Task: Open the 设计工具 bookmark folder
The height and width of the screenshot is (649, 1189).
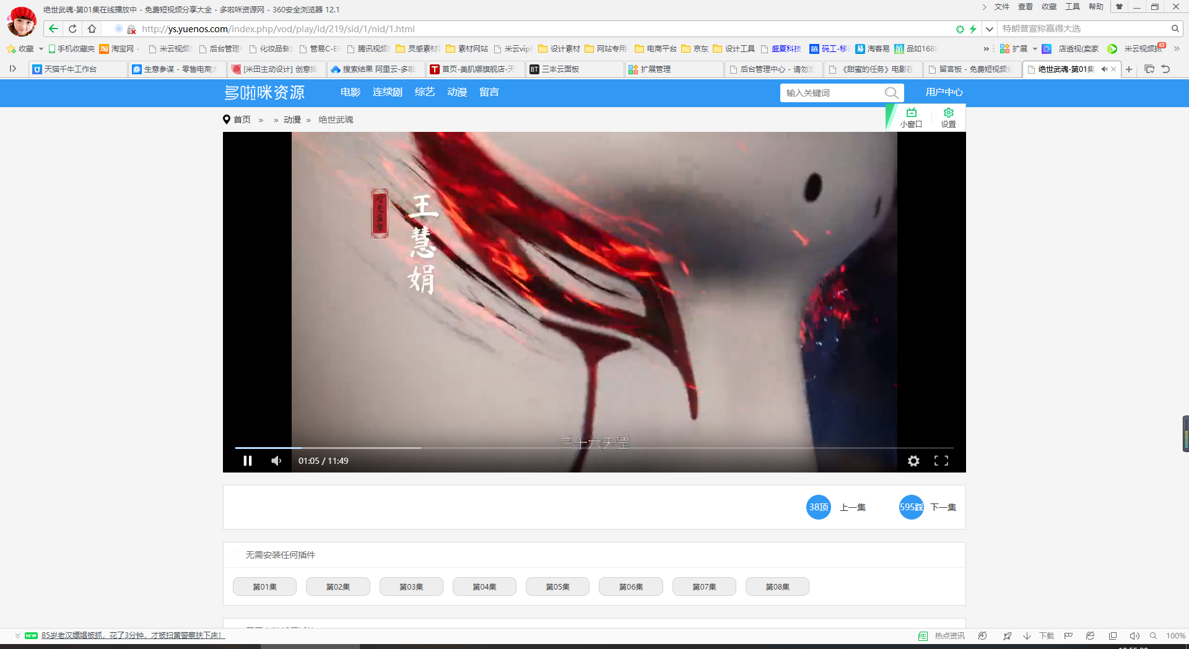Action: 734,49
